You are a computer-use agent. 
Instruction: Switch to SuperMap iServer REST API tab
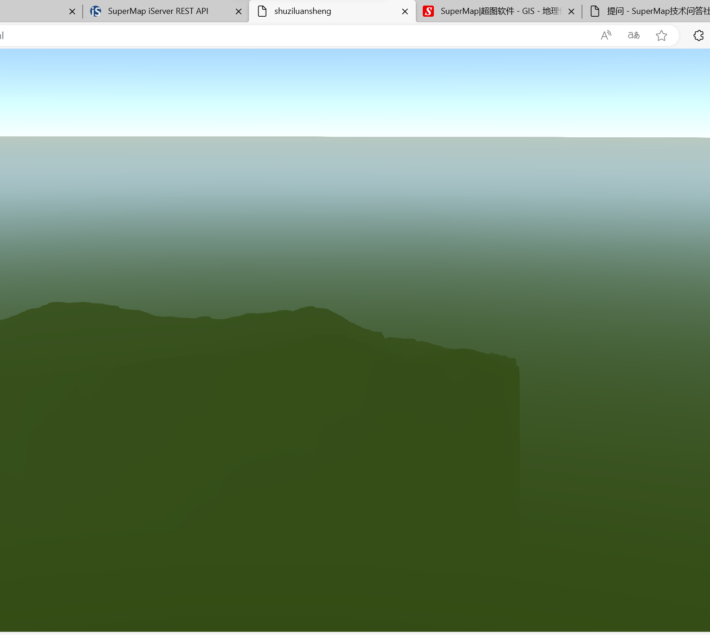click(x=158, y=11)
